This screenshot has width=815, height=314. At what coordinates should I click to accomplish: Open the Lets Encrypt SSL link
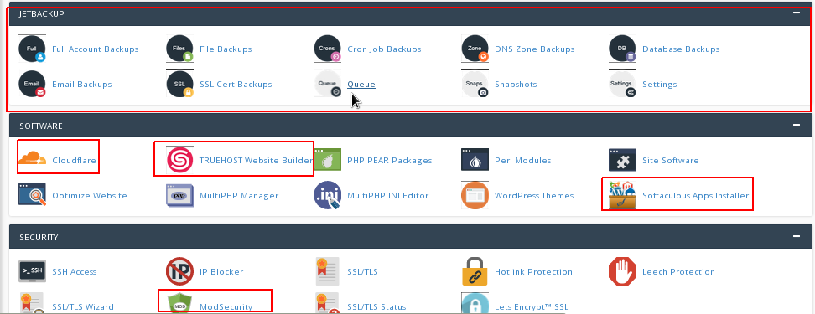click(532, 306)
